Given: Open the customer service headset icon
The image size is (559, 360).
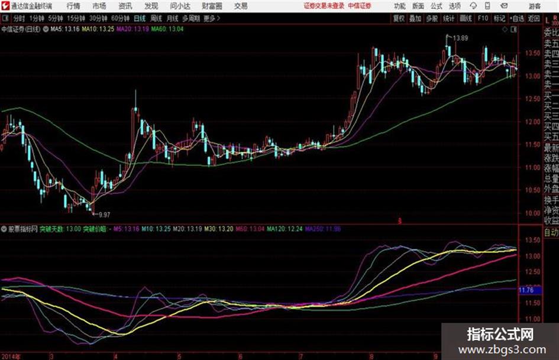Looking at the screenshot, I should [x=473, y=6].
